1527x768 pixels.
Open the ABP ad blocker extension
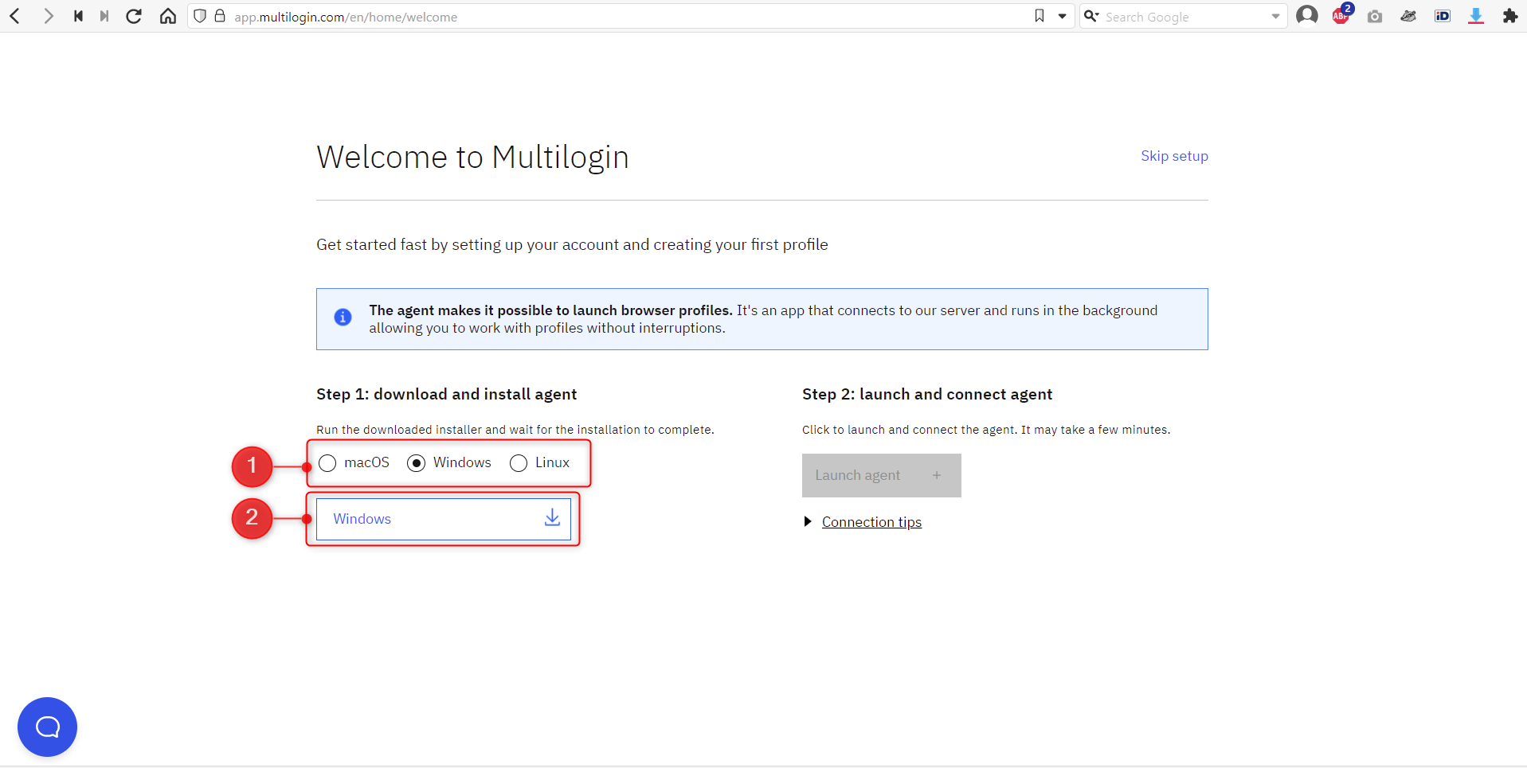coord(1342,14)
